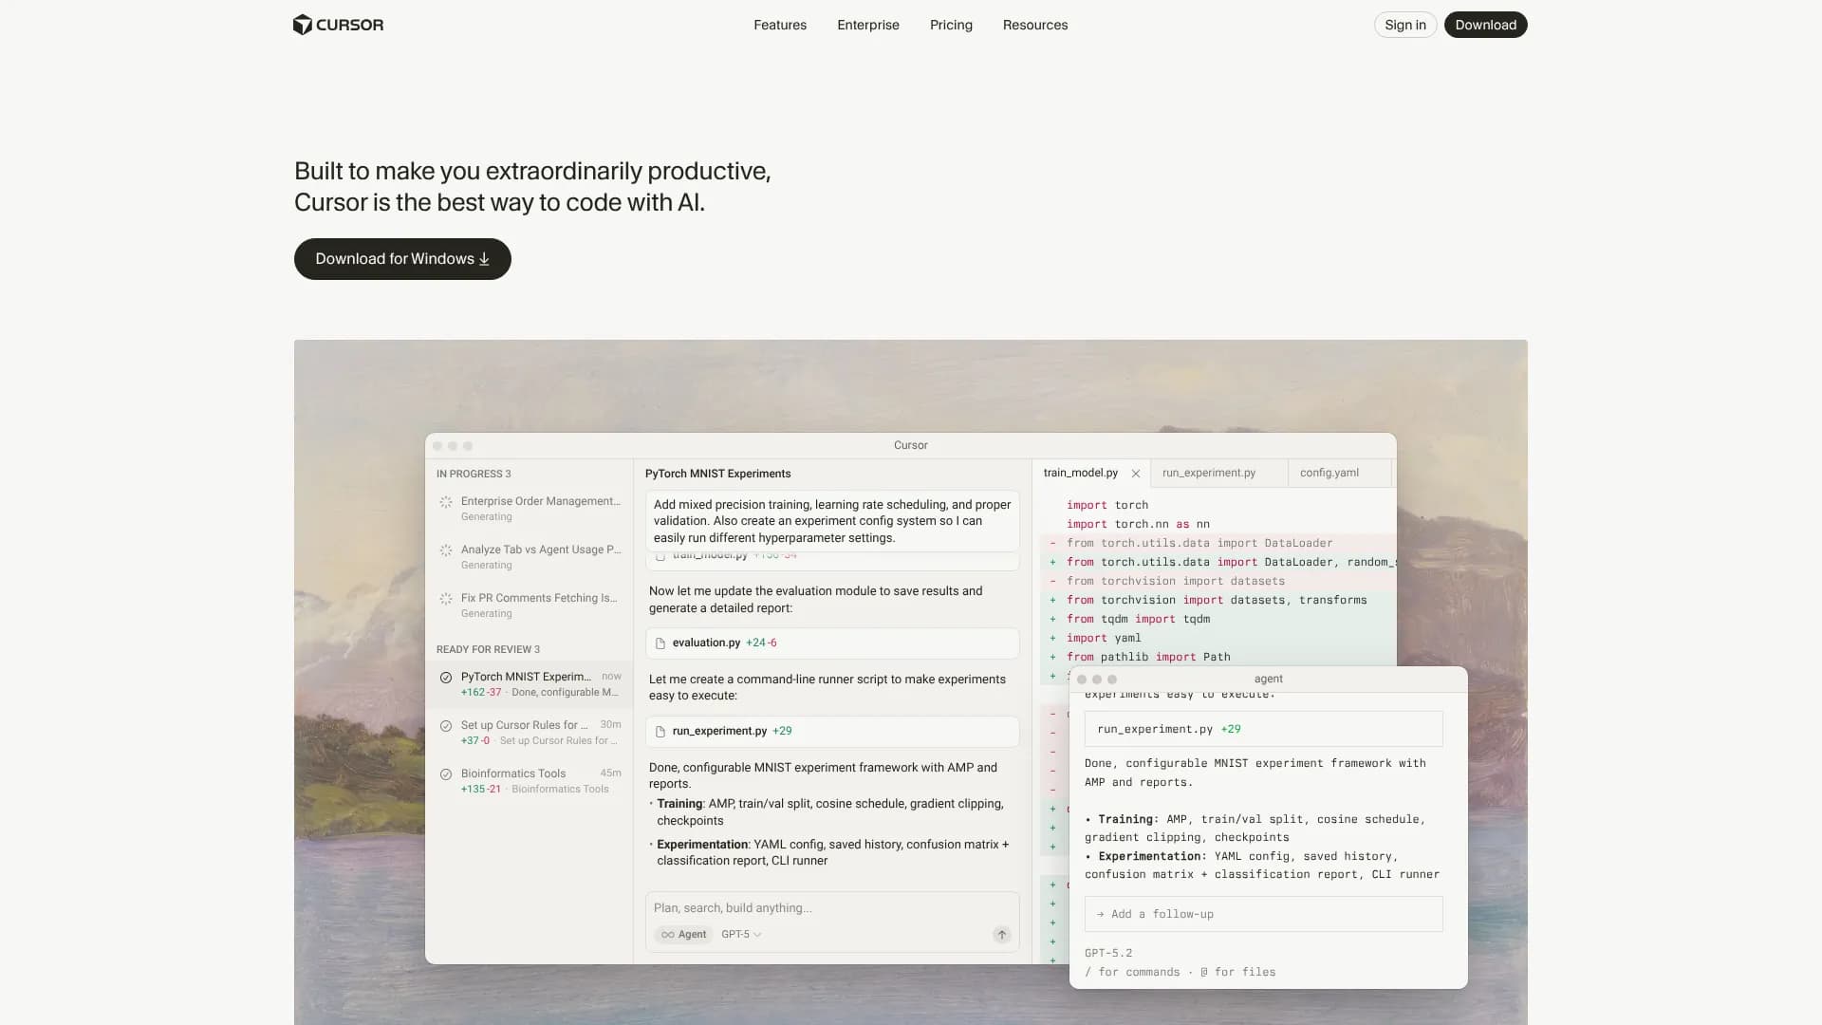Select the Agent infinity icon in chat input
This screenshot has height=1025, width=1822.
[667, 934]
